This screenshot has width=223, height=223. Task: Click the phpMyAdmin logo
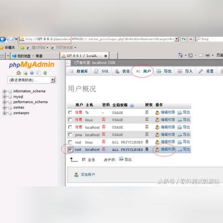tap(32, 65)
